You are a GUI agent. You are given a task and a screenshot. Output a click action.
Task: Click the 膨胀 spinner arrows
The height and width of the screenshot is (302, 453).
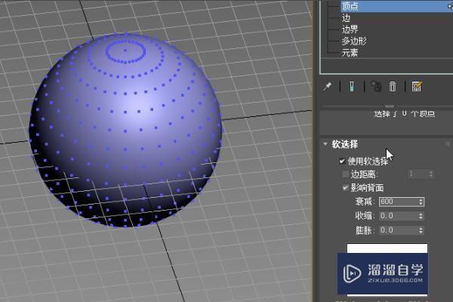coord(421,230)
